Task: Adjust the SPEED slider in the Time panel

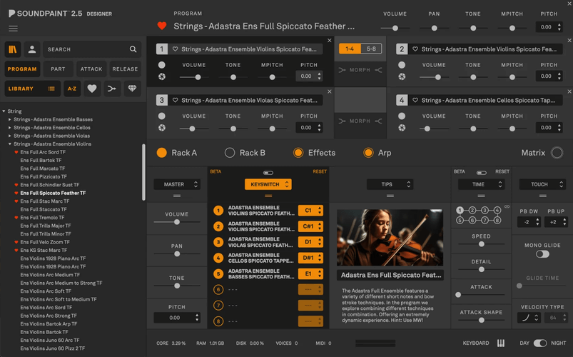Action: [x=481, y=244]
